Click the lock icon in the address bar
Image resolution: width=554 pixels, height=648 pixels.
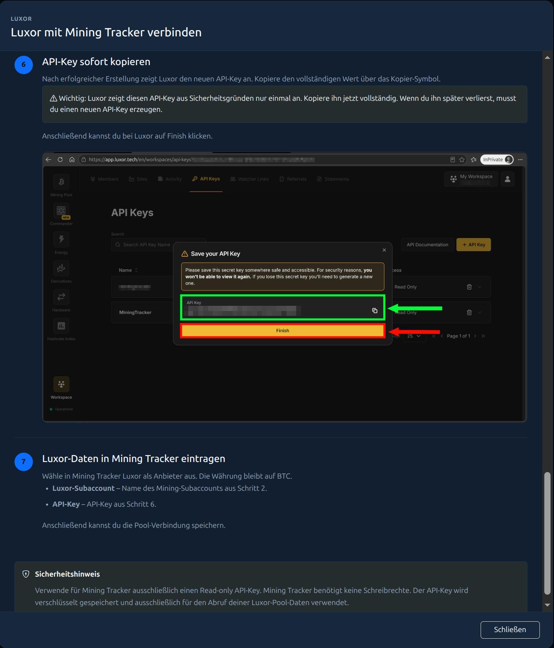[x=83, y=160]
